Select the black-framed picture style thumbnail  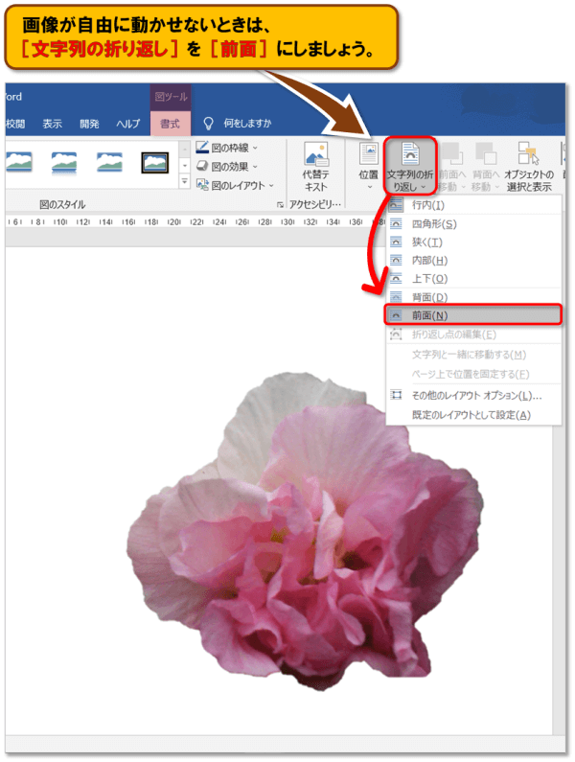(x=155, y=162)
